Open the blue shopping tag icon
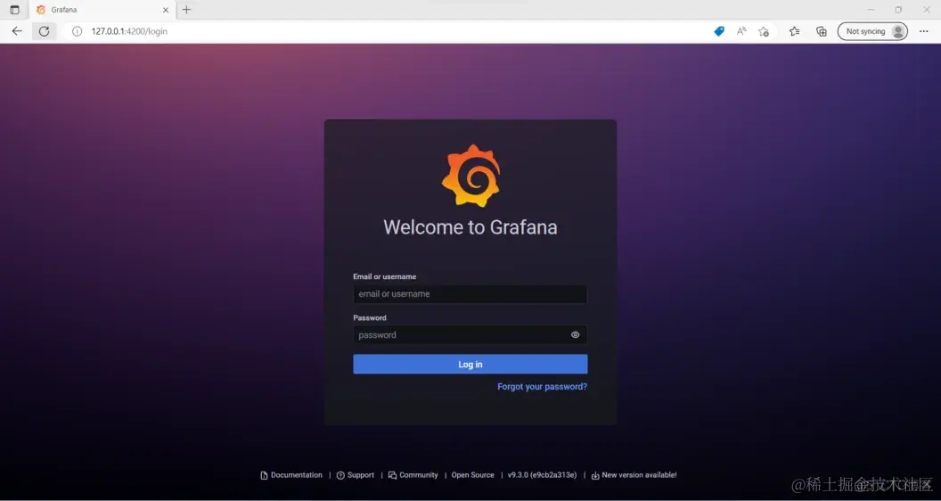This screenshot has width=941, height=501. coord(719,31)
